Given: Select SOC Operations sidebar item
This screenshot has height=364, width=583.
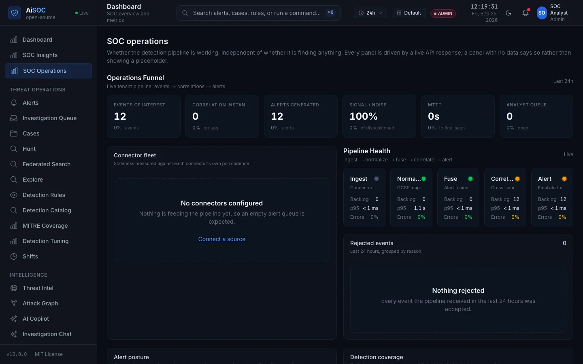Looking at the screenshot, I should pyautogui.click(x=49, y=71).
